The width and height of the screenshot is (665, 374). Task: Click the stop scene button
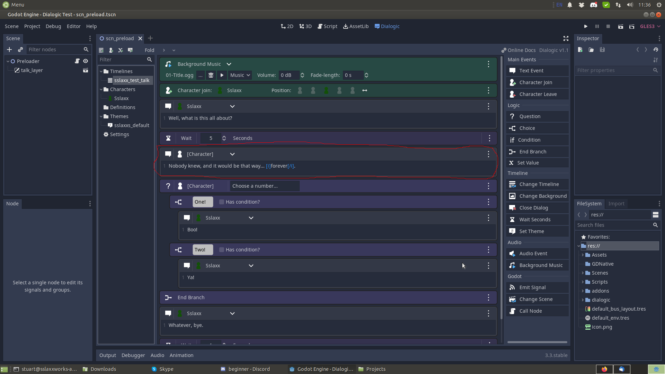coord(608,26)
